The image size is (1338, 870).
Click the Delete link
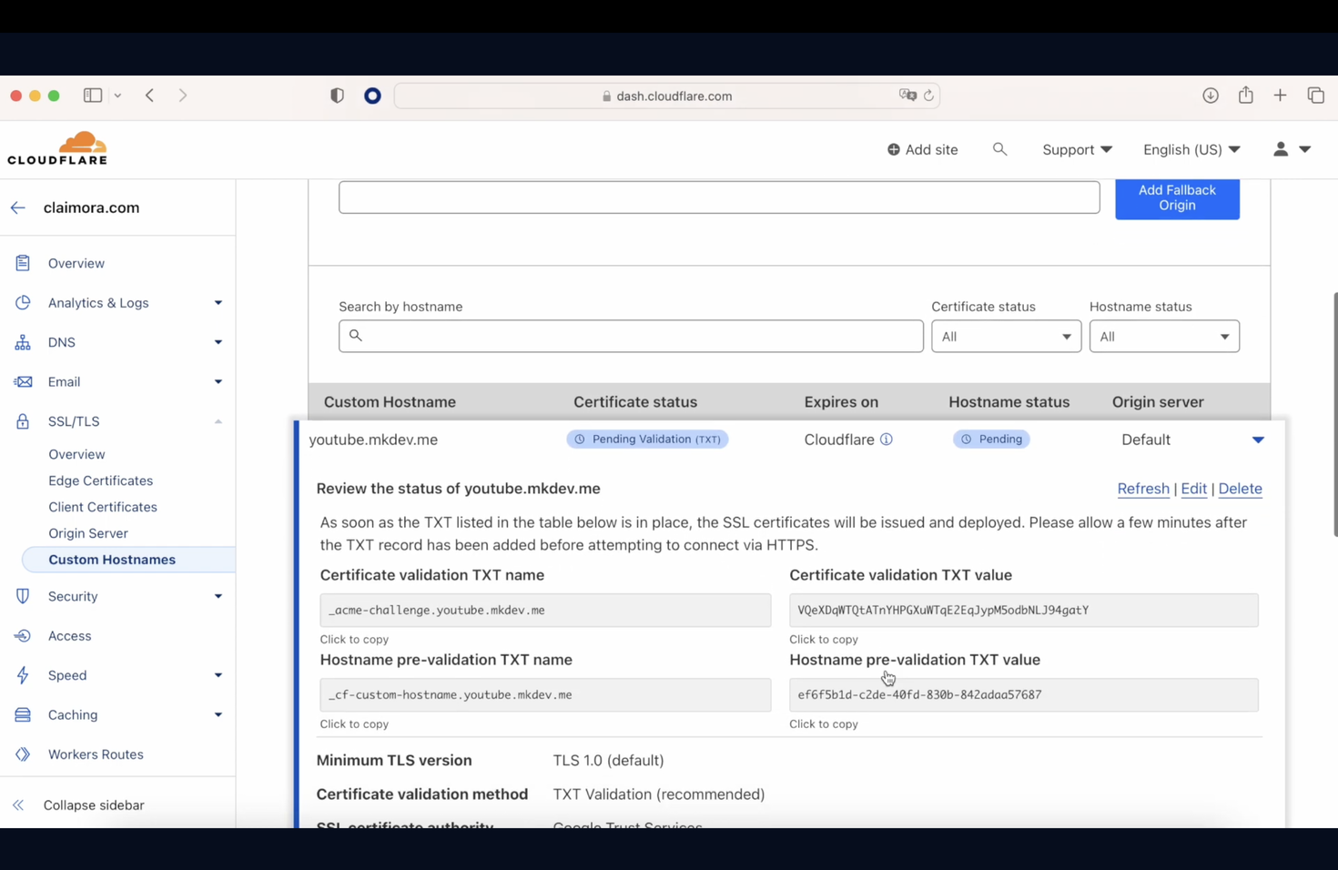1240,489
